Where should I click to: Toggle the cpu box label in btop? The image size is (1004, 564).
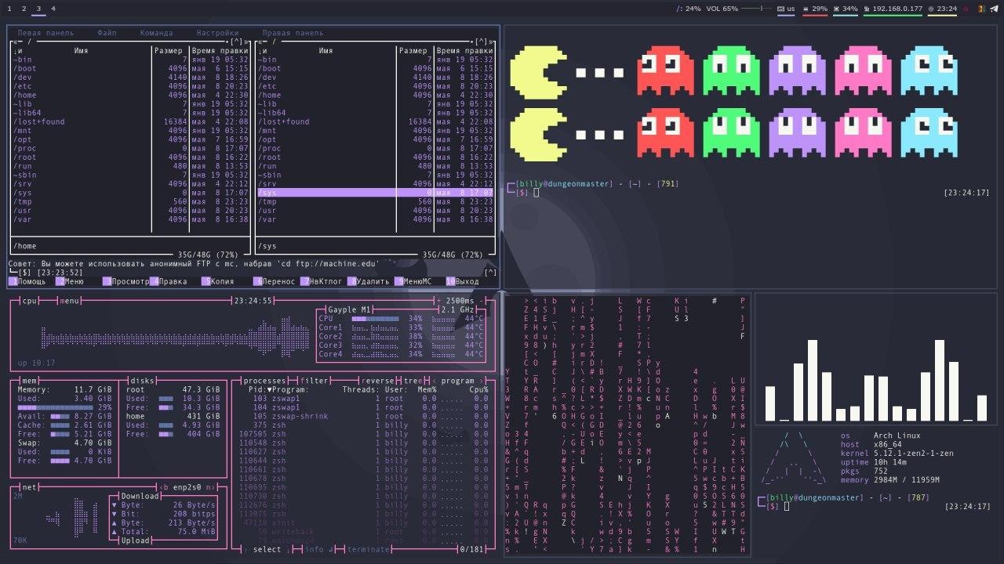coord(30,301)
